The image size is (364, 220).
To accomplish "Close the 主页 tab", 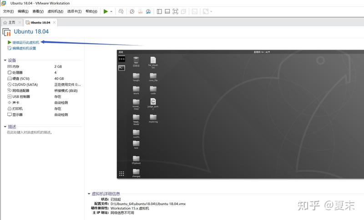I will coord(20,22).
